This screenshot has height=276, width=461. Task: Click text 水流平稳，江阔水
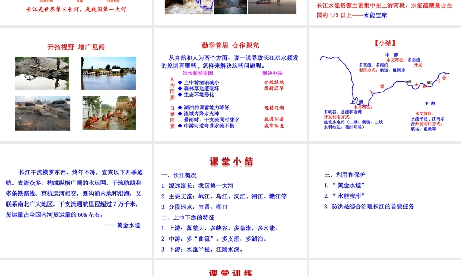point(428,119)
